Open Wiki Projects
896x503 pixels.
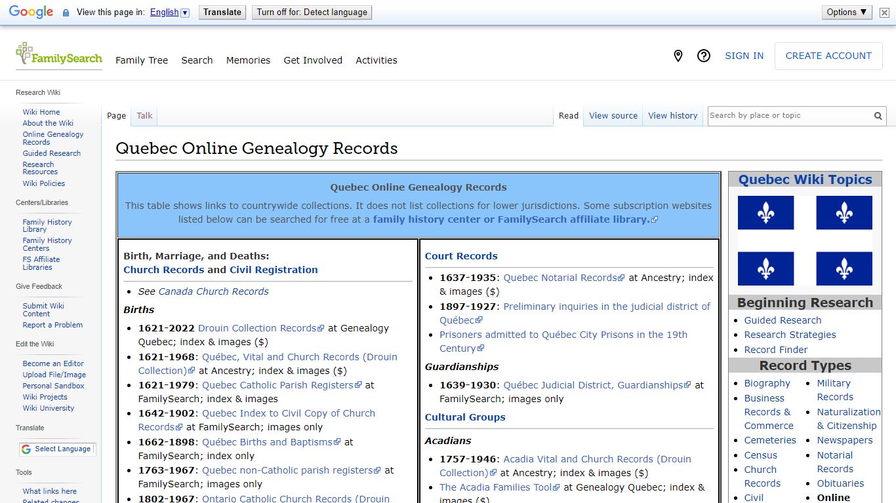[x=45, y=397]
